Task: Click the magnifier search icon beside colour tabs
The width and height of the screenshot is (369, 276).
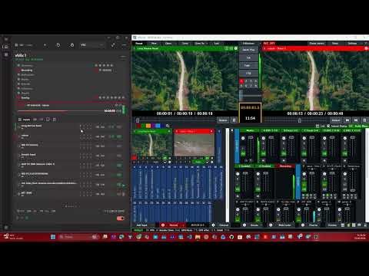Action: [168, 126]
